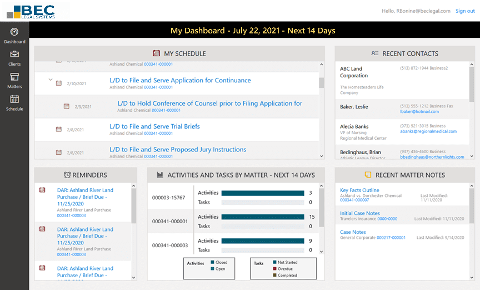Viewport: 480px width, 290px height.
Task: Click calendar icon for 2/10/2021 schedule entry
Action: coord(59,83)
